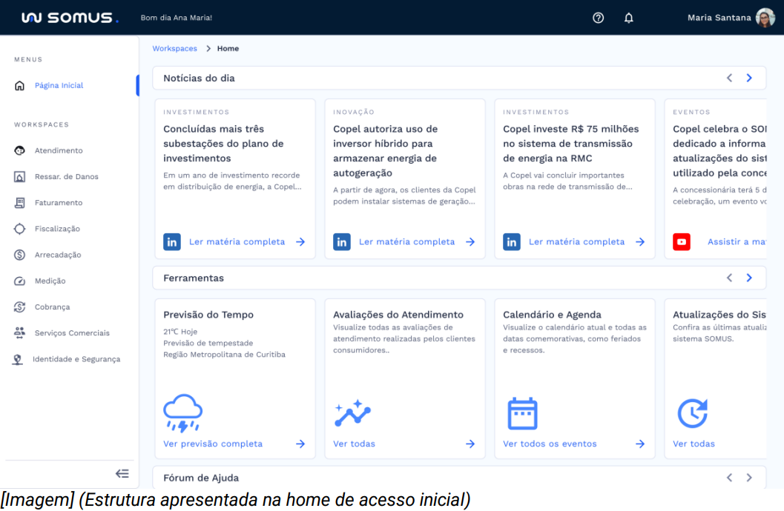Open the Atendimento workspace
The image size is (784, 511).
(x=59, y=150)
